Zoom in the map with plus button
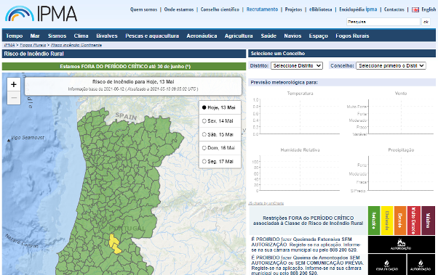The image size is (438, 275). 14,84
